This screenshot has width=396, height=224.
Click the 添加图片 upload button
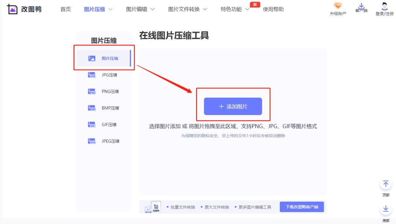click(234, 106)
